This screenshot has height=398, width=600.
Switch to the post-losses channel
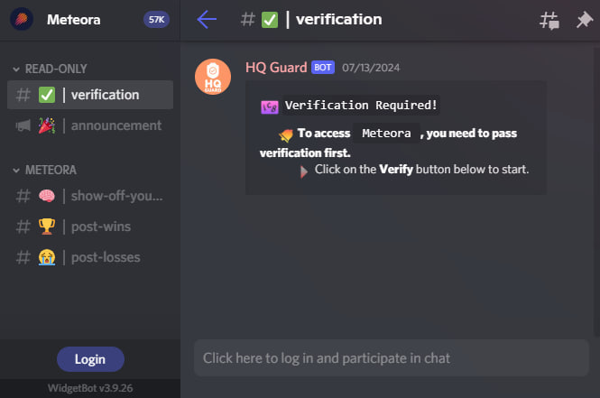click(90, 257)
